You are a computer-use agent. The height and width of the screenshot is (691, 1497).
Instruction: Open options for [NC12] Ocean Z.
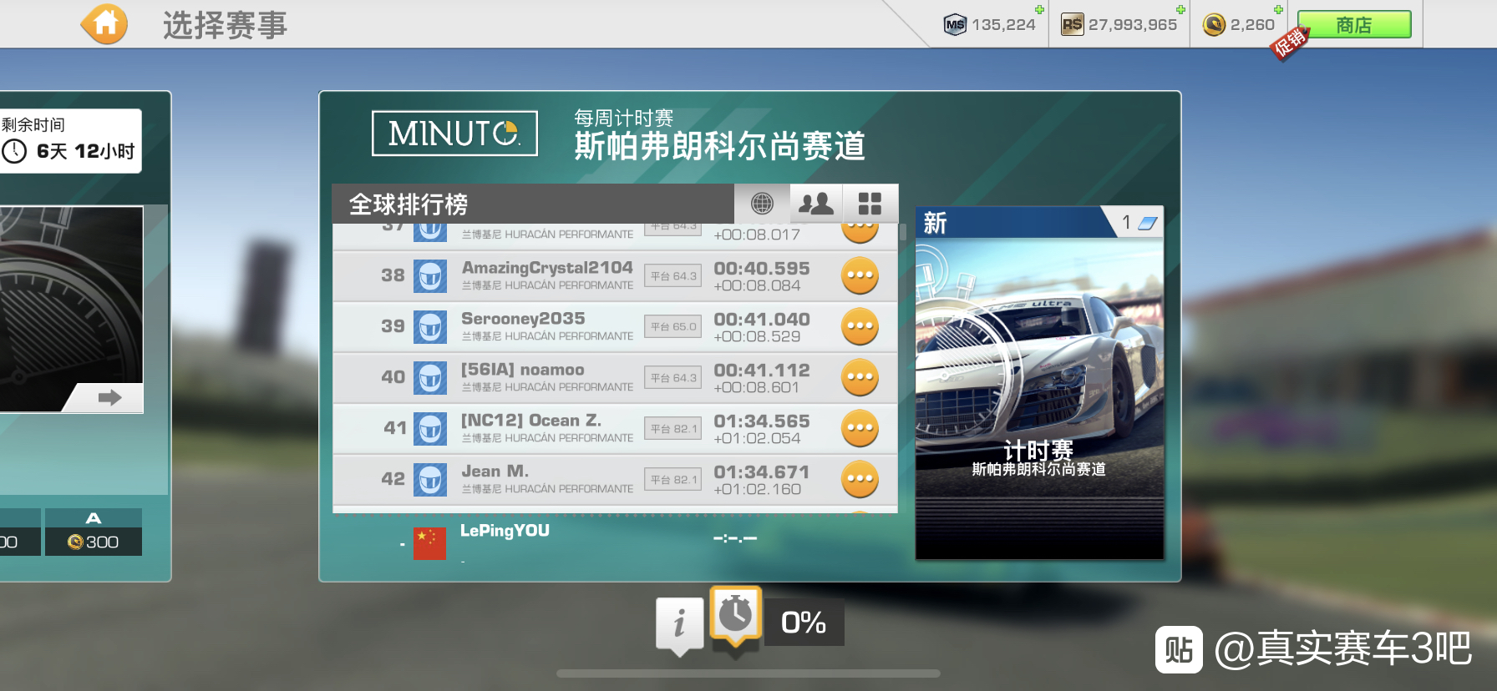(860, 428)
